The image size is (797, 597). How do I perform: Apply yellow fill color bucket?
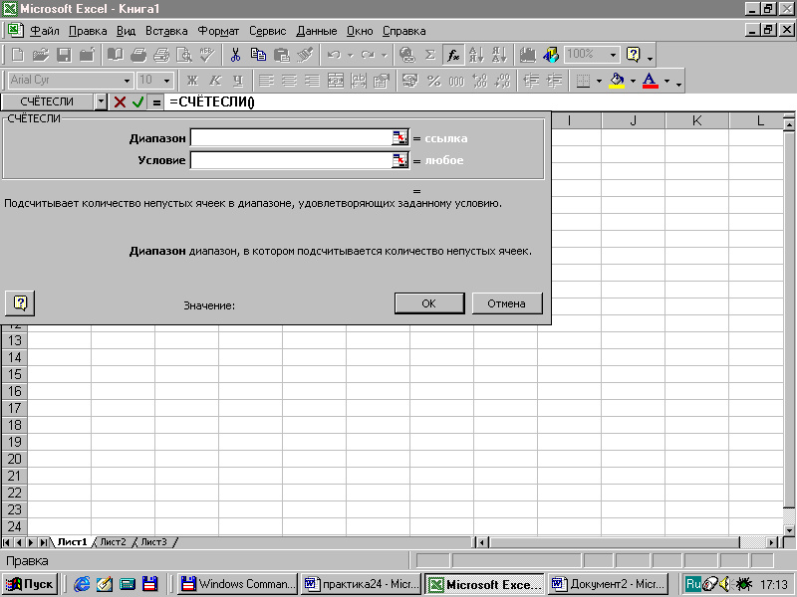click(x=617, y=81)
